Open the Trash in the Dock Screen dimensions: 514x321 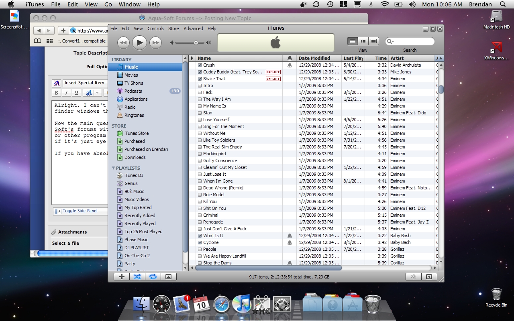coord(372,305)
